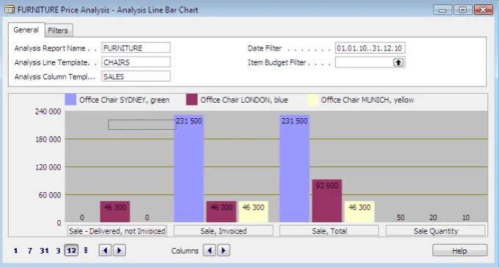Screen dimensions: 499x267
Task: Minimize the Price Analysis window
Action: pos(443,10)
